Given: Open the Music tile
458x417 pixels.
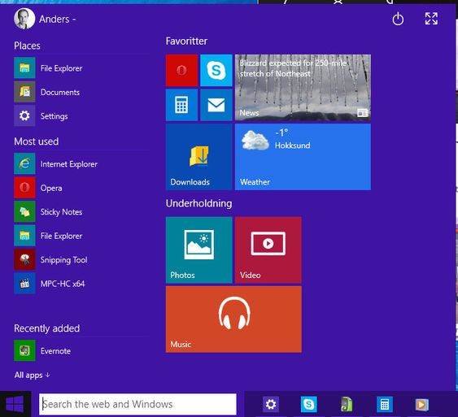Looking at the screenshot, I should 233,319.
